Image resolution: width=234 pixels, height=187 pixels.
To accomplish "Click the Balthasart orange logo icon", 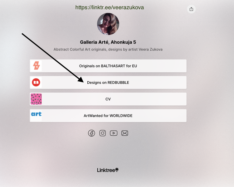I will 36,66.
